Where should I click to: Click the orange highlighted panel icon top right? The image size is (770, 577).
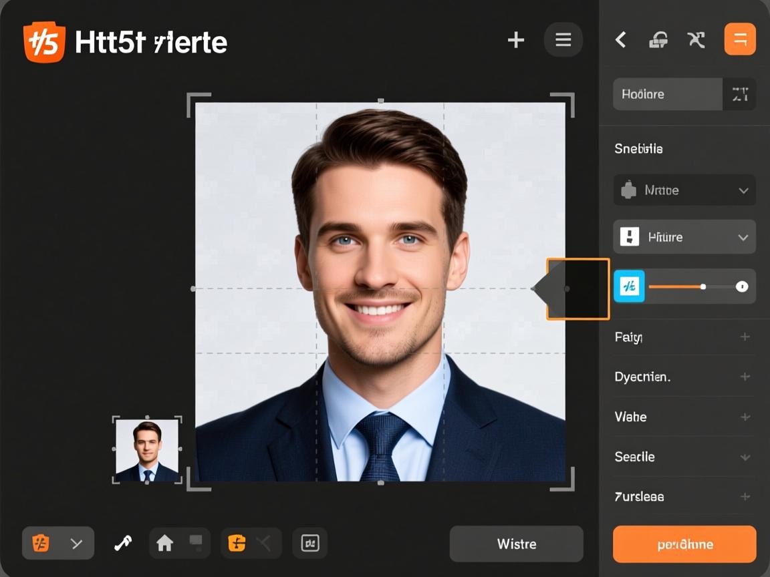coord(740,39)
